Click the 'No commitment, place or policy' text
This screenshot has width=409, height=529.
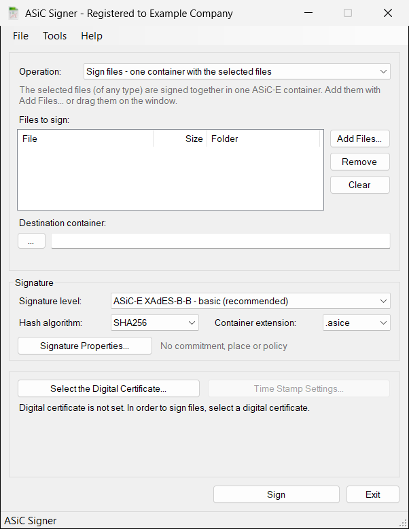coord(224,346)
